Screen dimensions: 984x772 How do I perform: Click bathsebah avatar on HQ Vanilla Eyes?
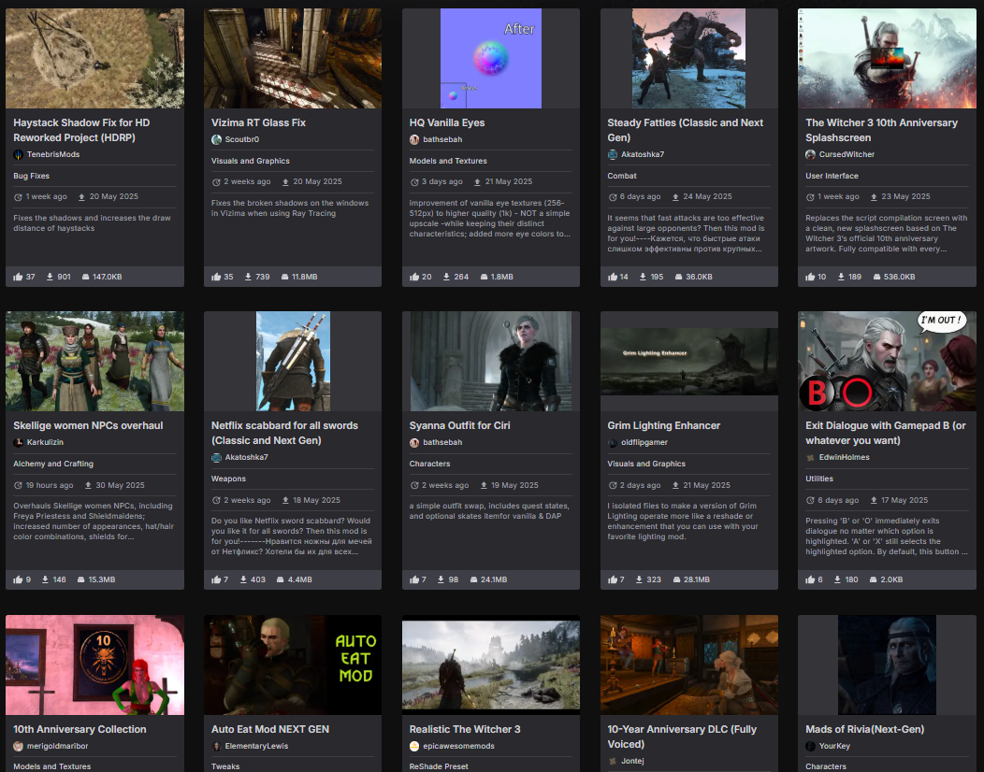pyautogui.click(x=414, y=139)
